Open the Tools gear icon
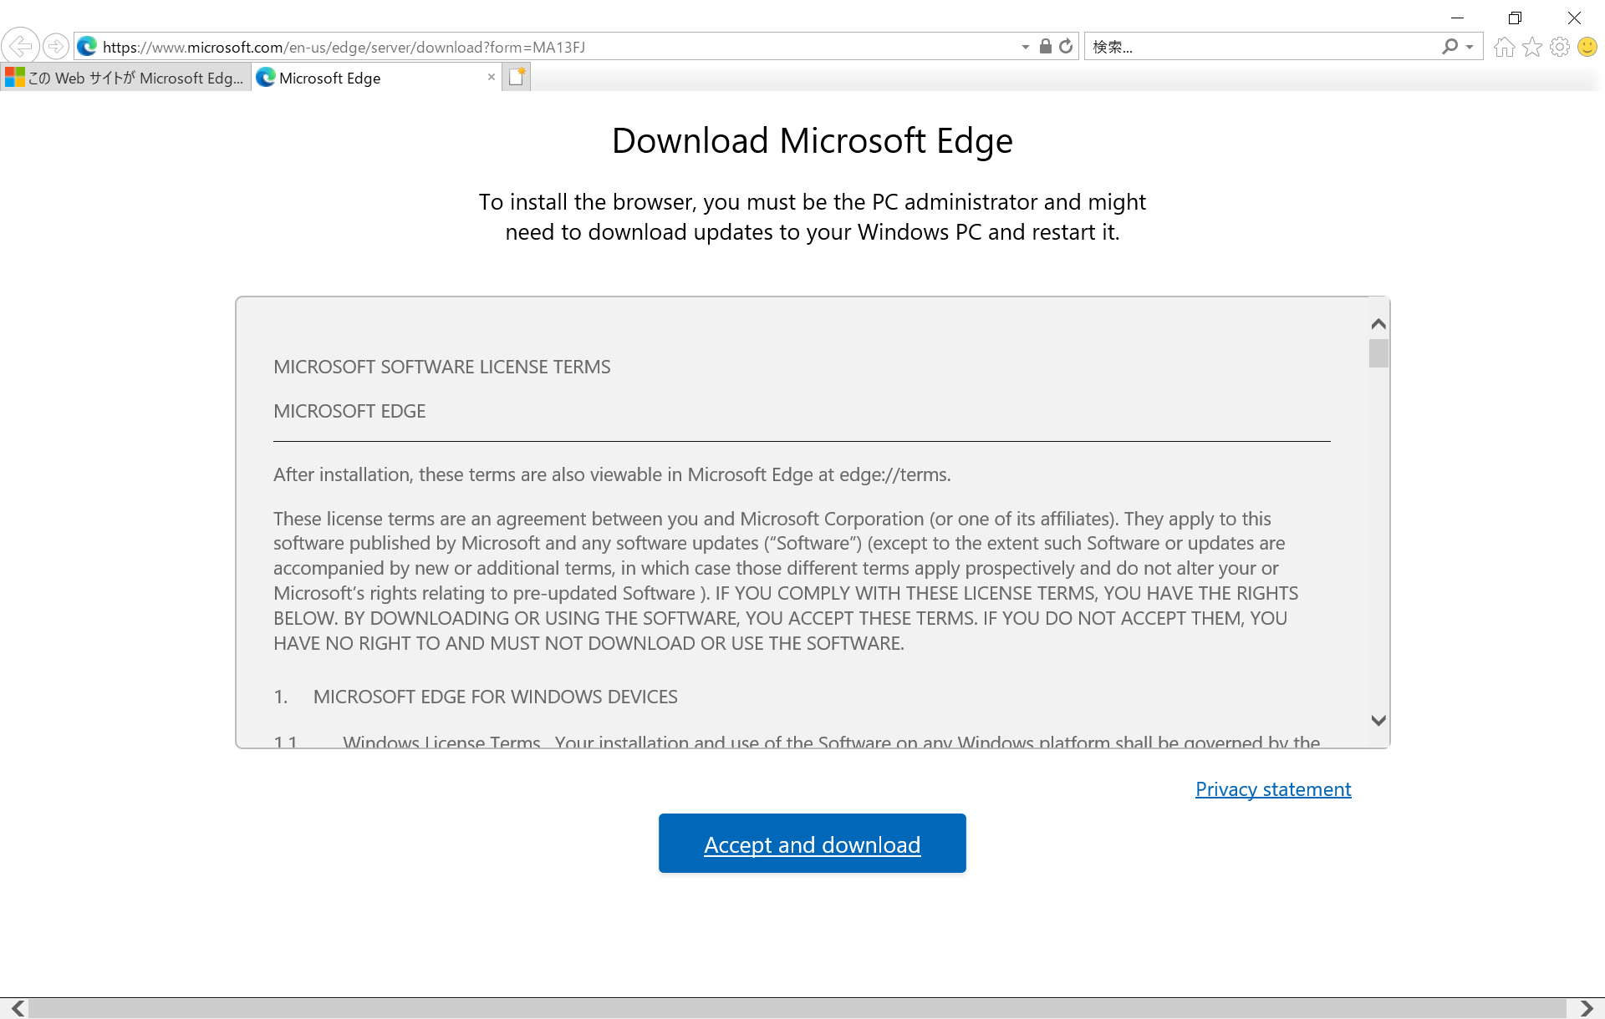 1559,47
